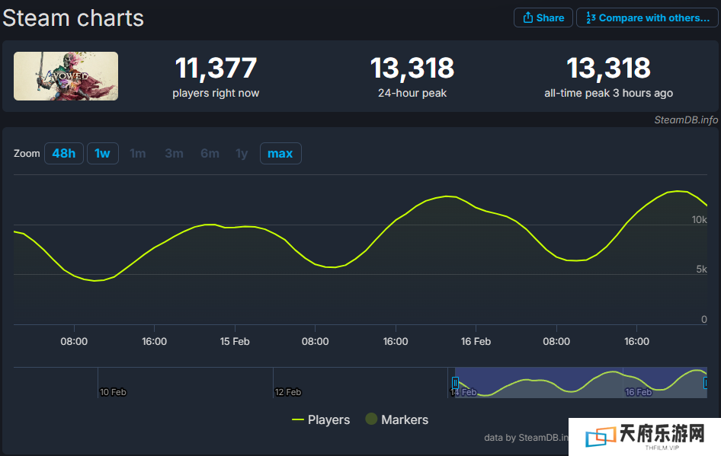Set chart zoom to 48h
The height and width of the screenshot is (456, 721).
click(x=64, y=153)
